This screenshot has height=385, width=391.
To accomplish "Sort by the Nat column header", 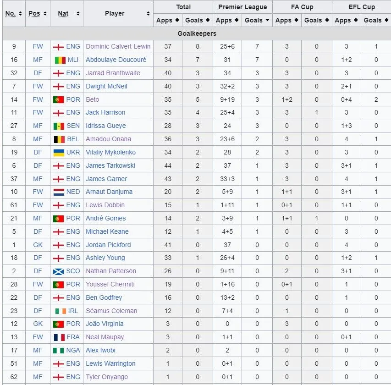I will pos(66,13).
